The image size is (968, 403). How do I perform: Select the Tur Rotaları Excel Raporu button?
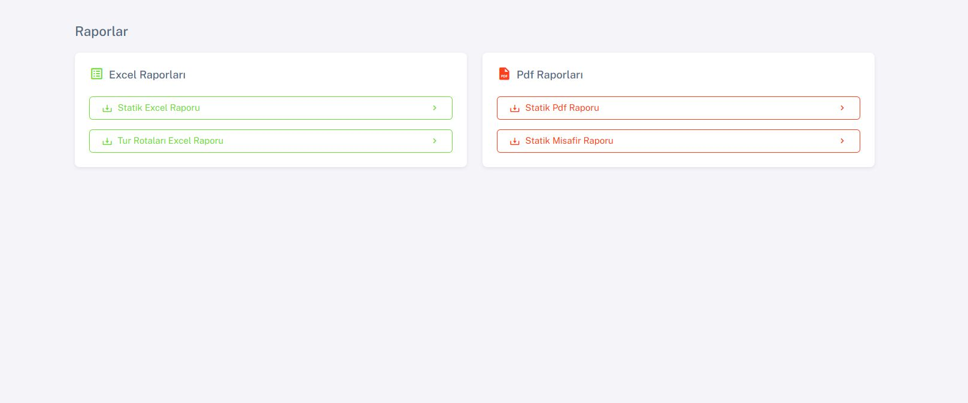pos(271,141)
